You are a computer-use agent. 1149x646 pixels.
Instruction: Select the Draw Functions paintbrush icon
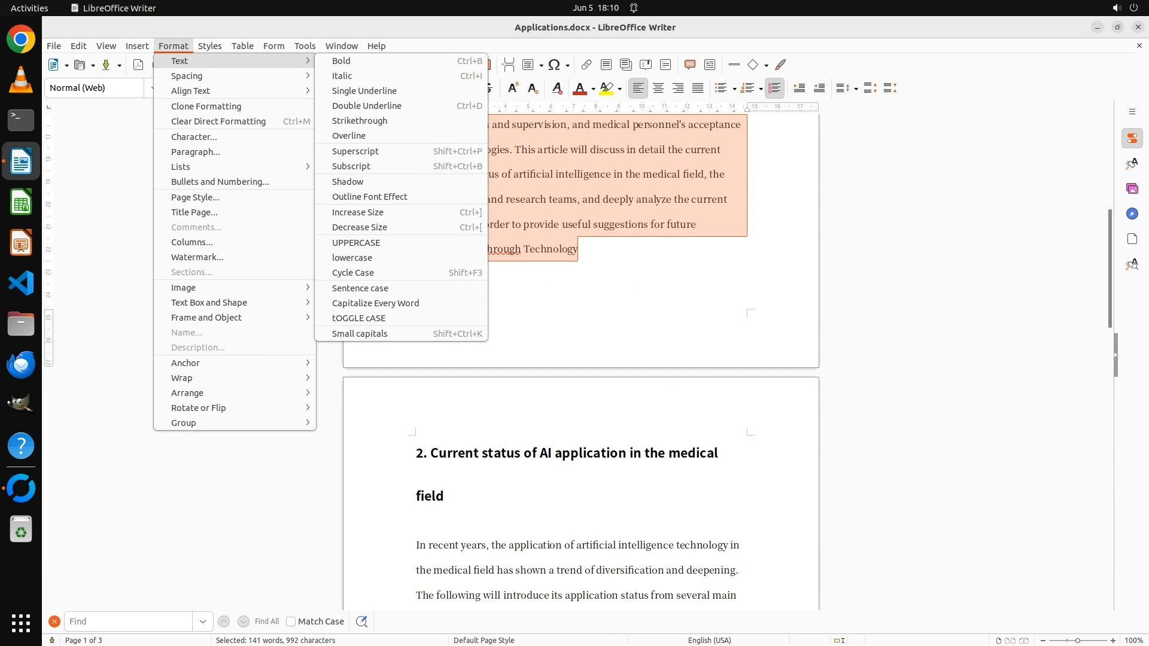pyautogui.click(x=780, y=65)
